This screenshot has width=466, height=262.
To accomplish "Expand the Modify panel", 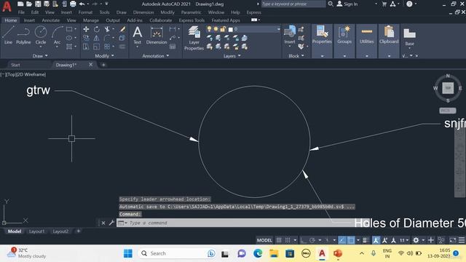I will [104, 56].
